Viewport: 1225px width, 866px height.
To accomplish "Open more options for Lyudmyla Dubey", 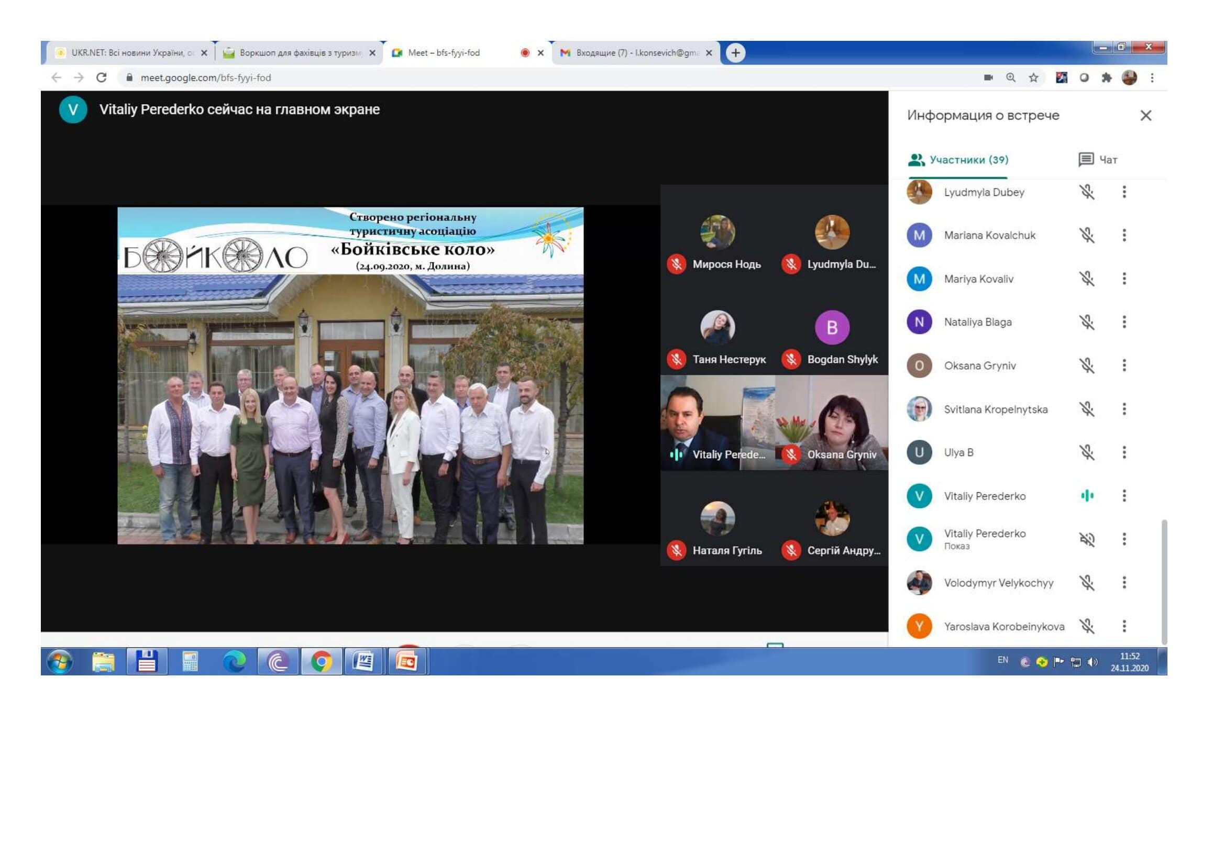I will 1124,192.
